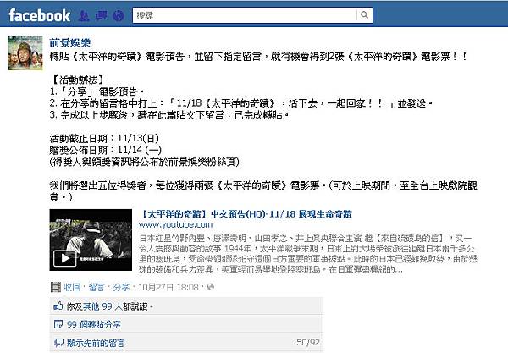Open the 10月27日 18:08 timestamp
The height and width of the screenshot is (353, 508).
click(168, 287)
